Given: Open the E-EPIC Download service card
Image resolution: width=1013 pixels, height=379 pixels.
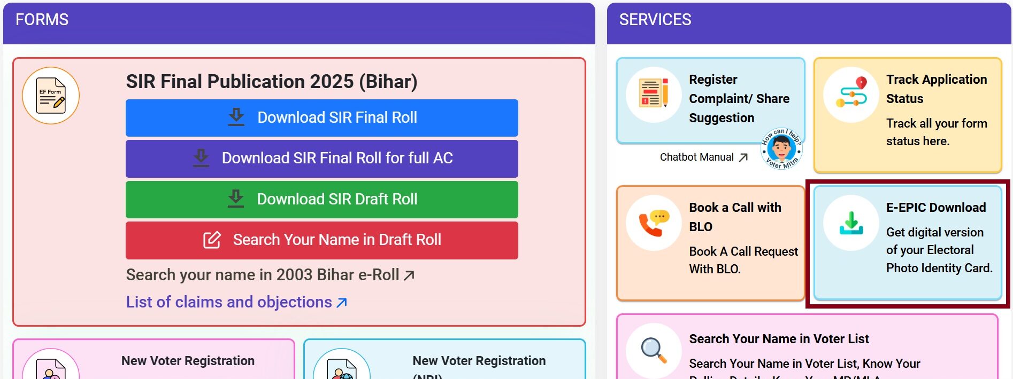Looking at the screenshot, I should (x=907, y=243).
